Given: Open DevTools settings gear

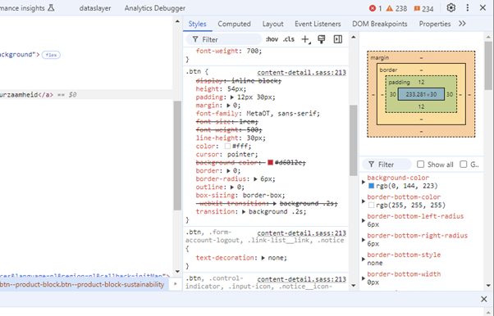Looking at the screenshot, I should [x=451, y=8].
